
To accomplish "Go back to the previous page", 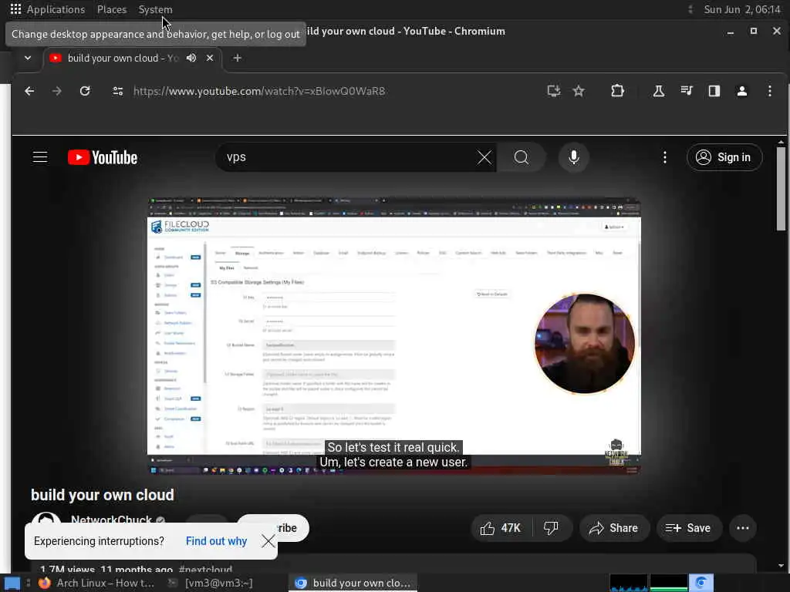I will pos(29,91).
